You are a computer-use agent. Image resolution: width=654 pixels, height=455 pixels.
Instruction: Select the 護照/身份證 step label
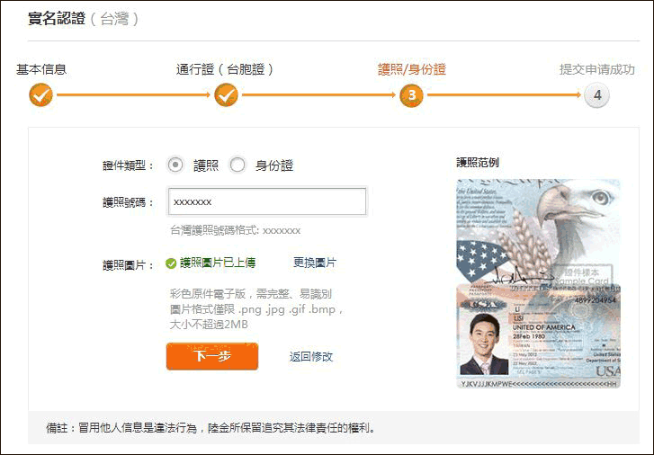coord(411,69)
